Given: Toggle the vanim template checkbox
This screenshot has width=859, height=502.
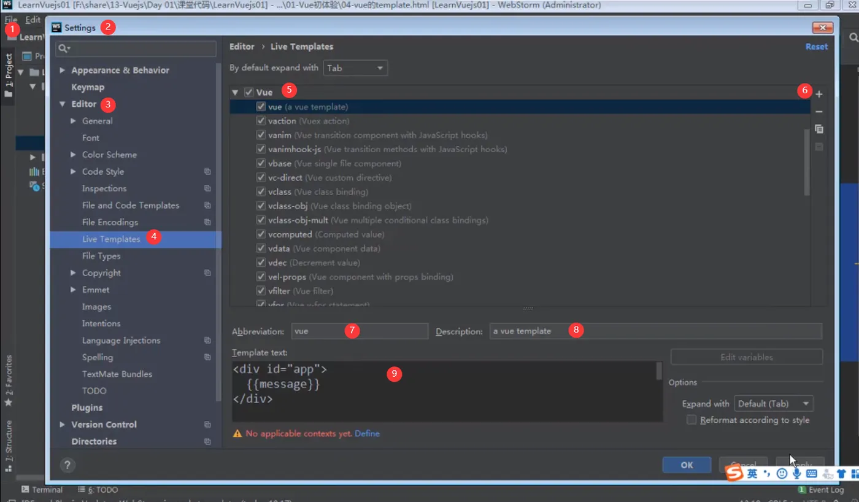Looking at the screenshot, I should pos(261,135).
